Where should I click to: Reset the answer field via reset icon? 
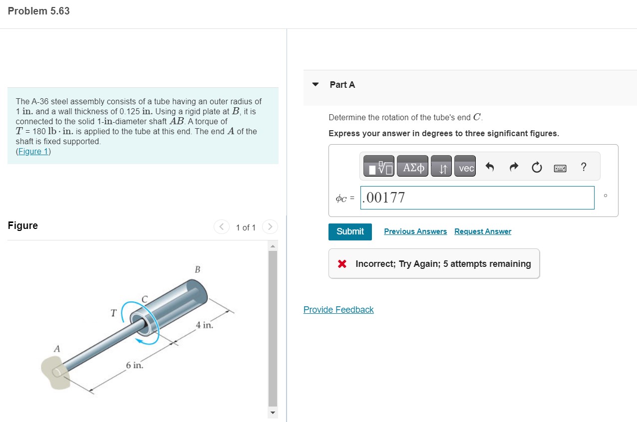click(537, 168)
